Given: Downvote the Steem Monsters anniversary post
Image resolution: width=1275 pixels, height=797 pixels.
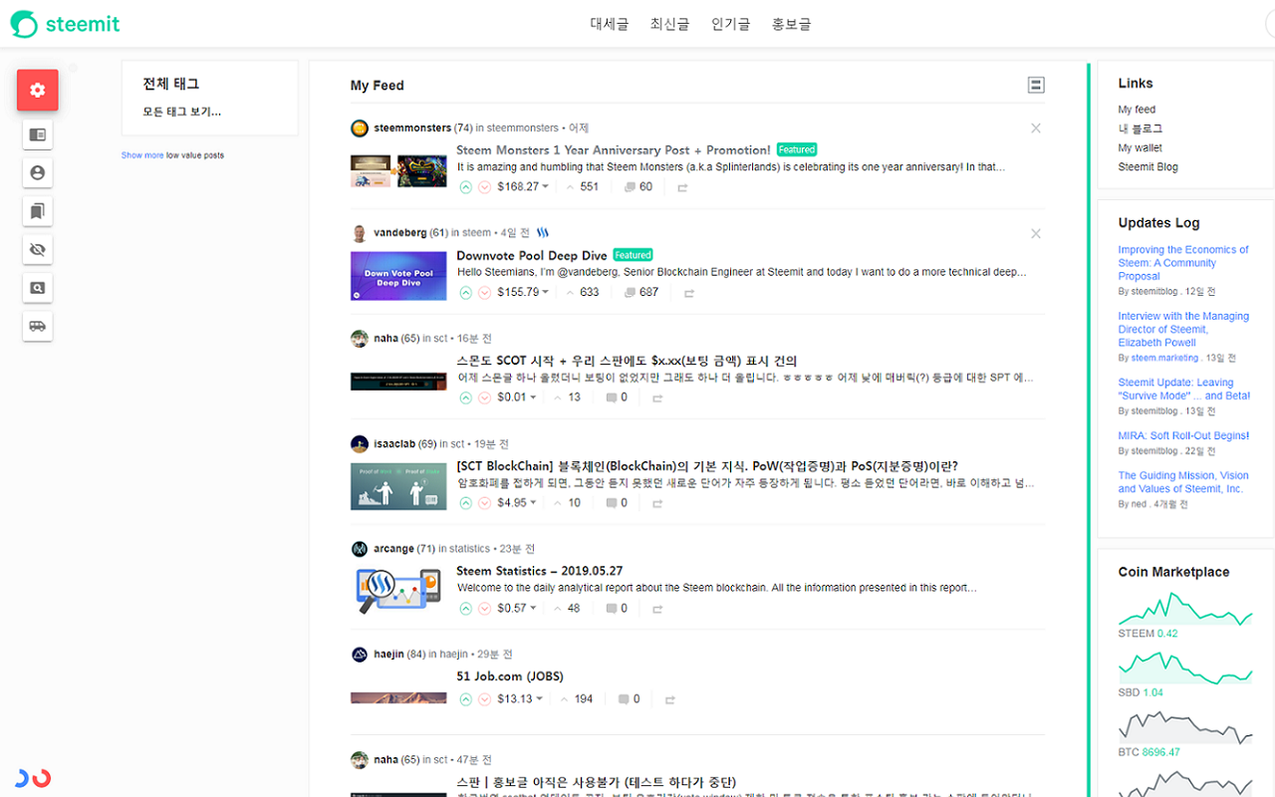Looking at the screenshot, I should 484,186.
